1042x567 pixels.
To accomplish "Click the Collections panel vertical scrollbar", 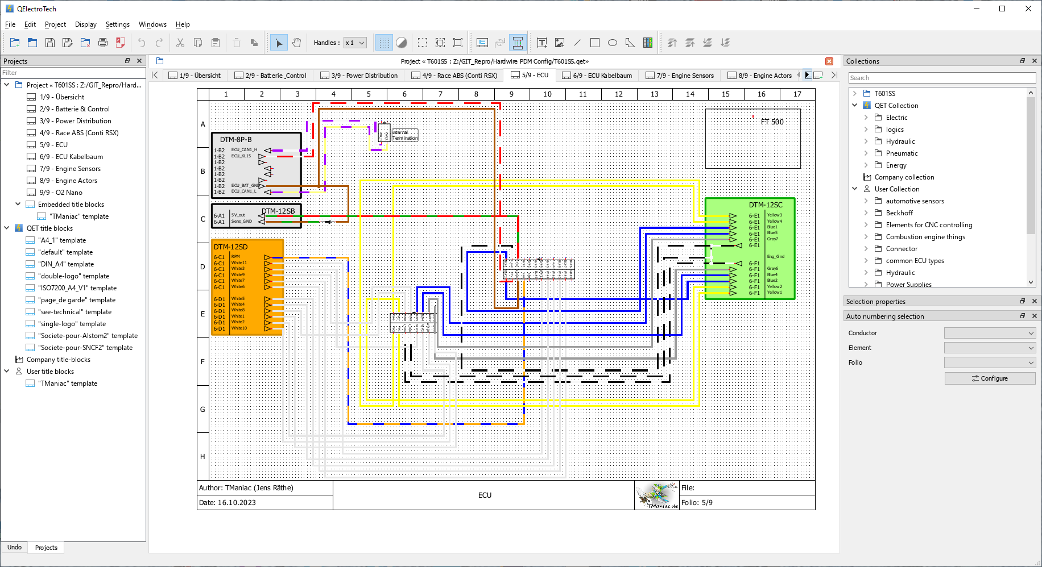I will click(1031, 165).
